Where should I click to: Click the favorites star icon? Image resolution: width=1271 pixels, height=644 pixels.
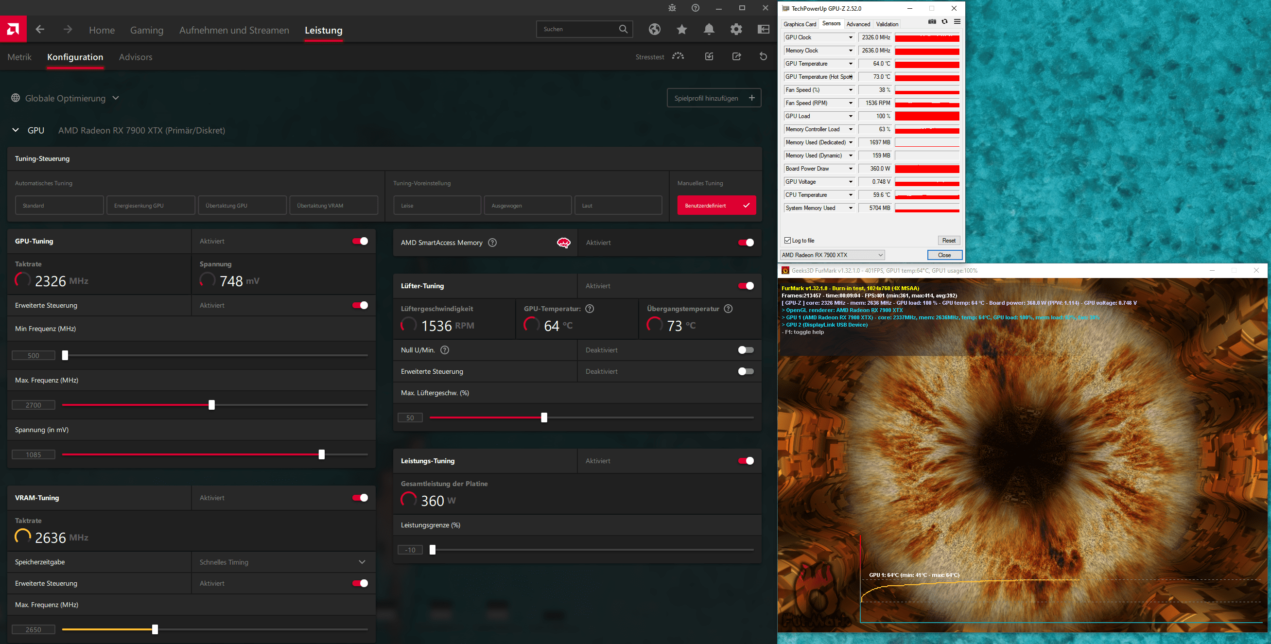click(681, 30)
